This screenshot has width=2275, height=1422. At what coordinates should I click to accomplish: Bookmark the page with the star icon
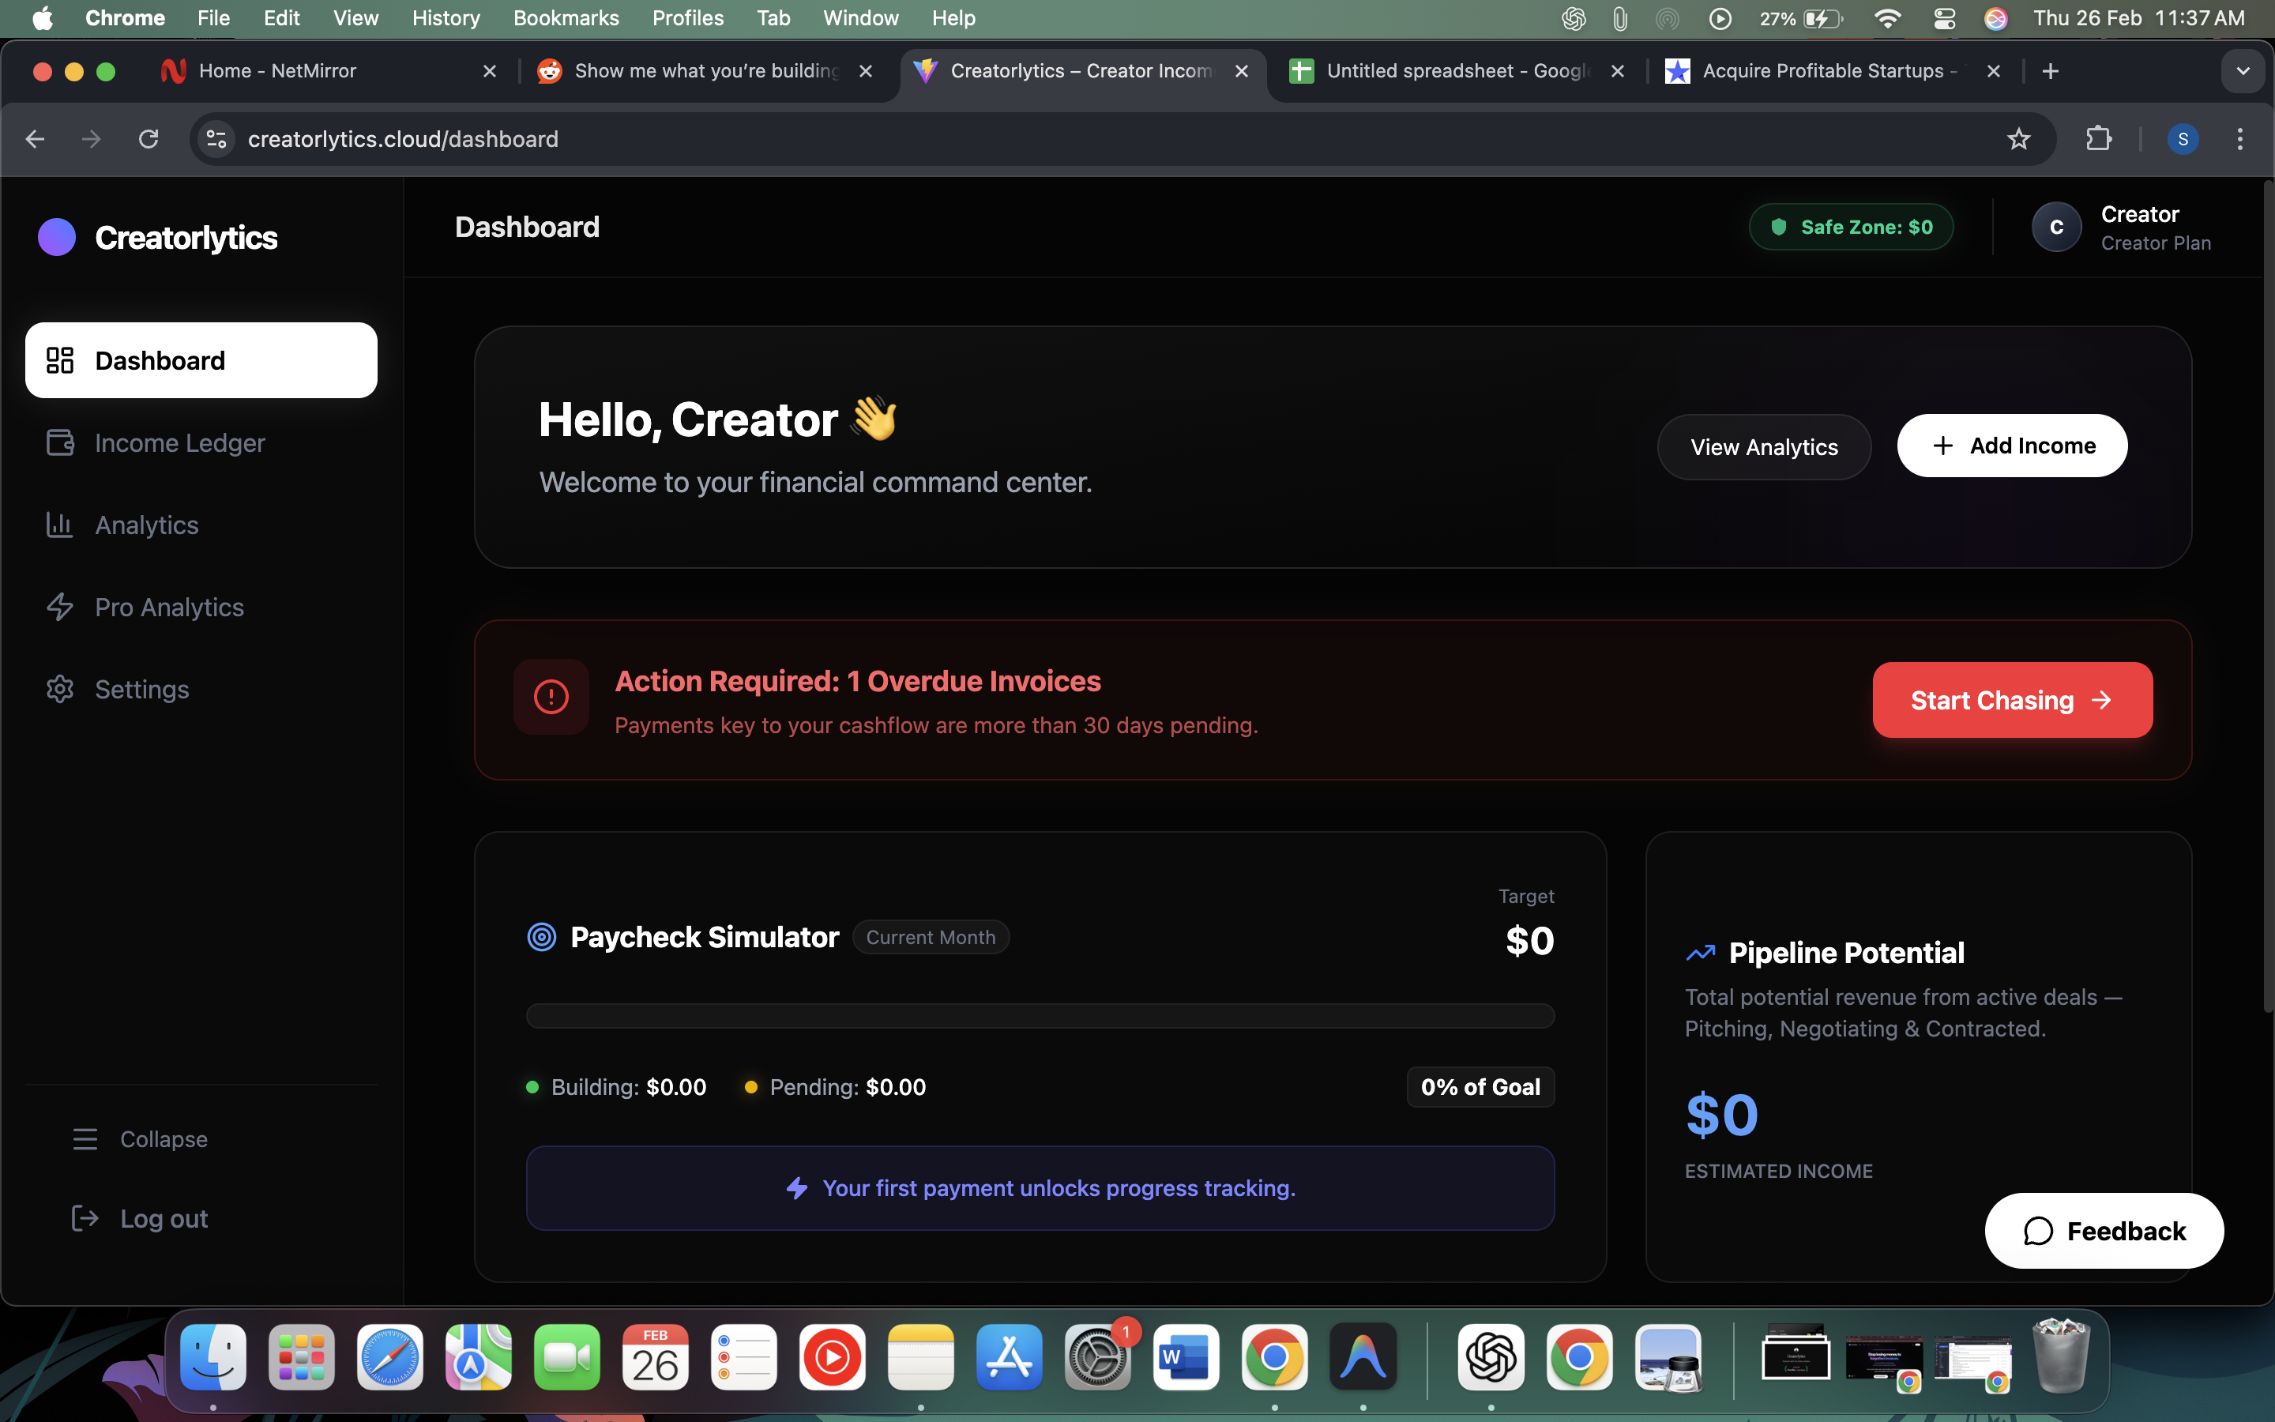click(2018, 138)
